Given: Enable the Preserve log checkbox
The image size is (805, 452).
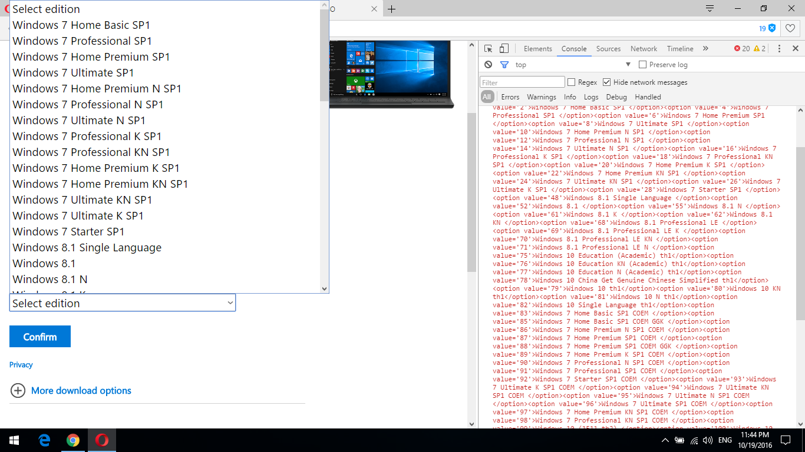Looking at the screenshot, I should (x=643, y=65).
